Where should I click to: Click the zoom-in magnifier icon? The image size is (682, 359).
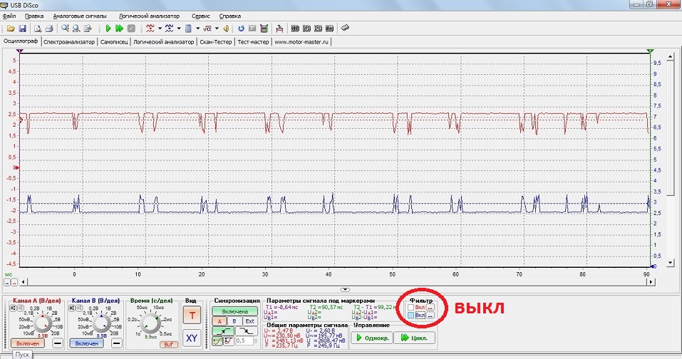coord(65,28)
